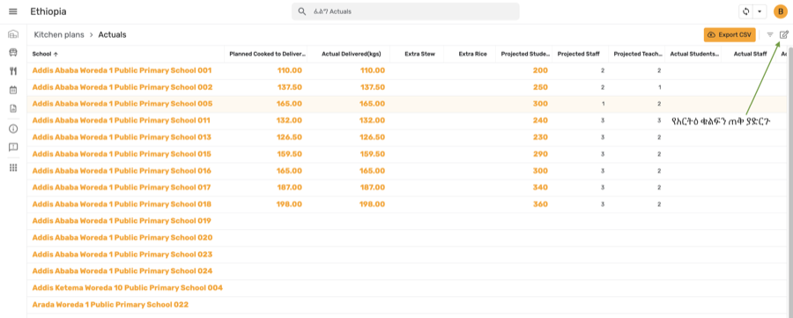The height and width of the screenshot is (318, 793).
Task: Click planned value 137.50 for School 002
Action: coord(290,87)
